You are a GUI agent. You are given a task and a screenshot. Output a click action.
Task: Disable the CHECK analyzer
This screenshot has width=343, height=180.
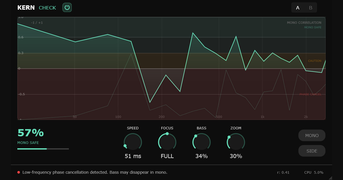coord(47,8)
